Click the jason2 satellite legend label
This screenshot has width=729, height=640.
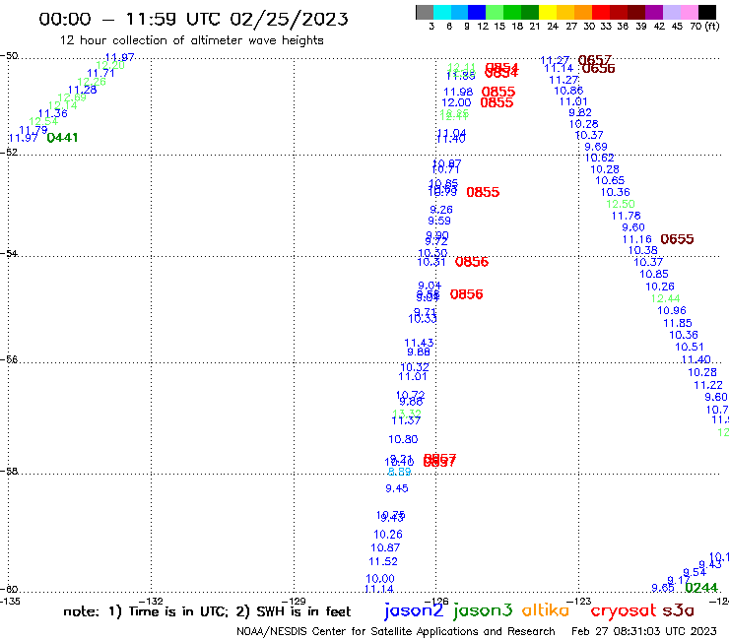pyautogui.click(x=414, y=610)
